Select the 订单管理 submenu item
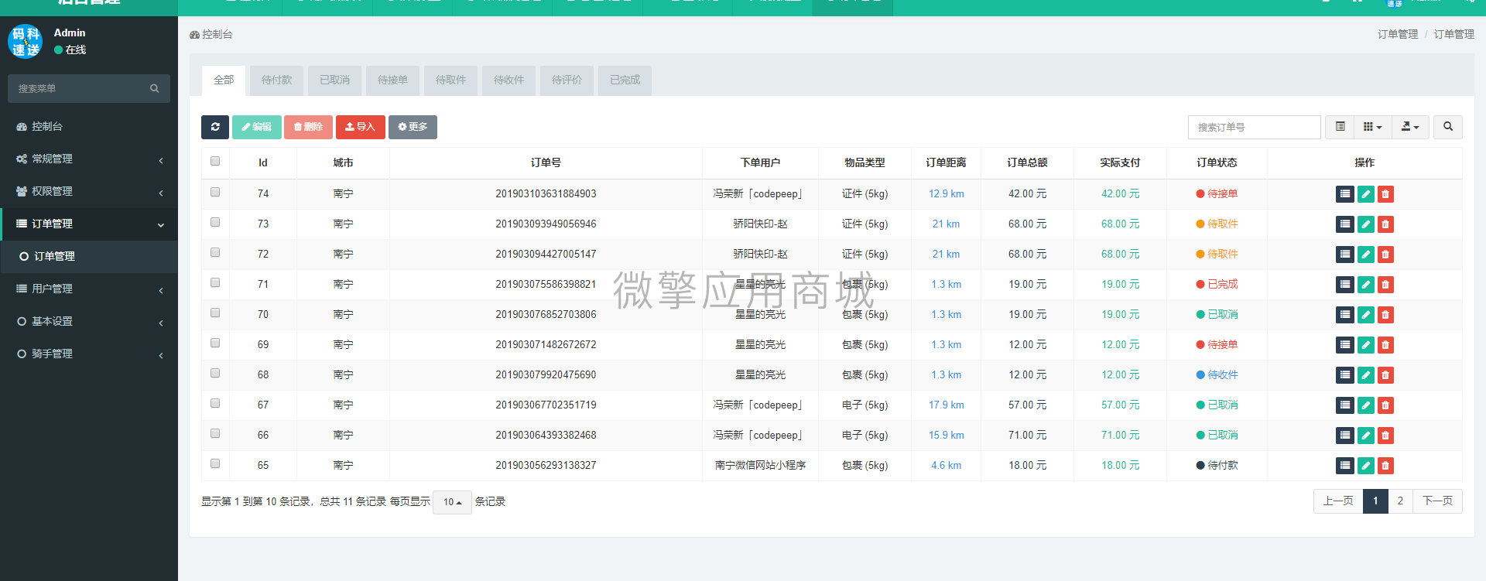 pyautogui.click(x=89, y=256)
